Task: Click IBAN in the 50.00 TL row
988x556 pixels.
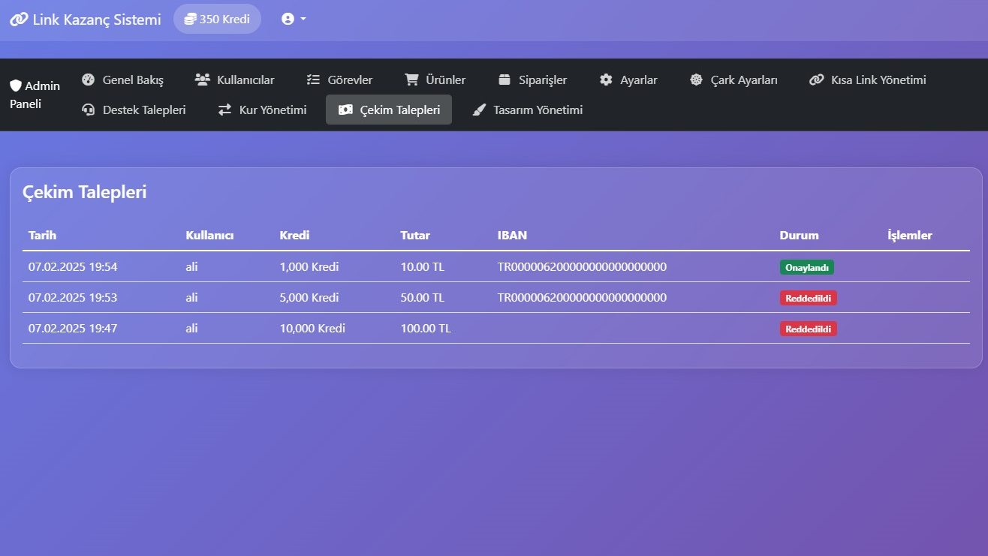Action: 582,297
